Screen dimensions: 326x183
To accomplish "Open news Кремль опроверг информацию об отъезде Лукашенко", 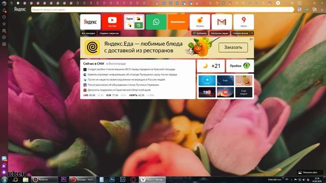I will tap(132, 75).
